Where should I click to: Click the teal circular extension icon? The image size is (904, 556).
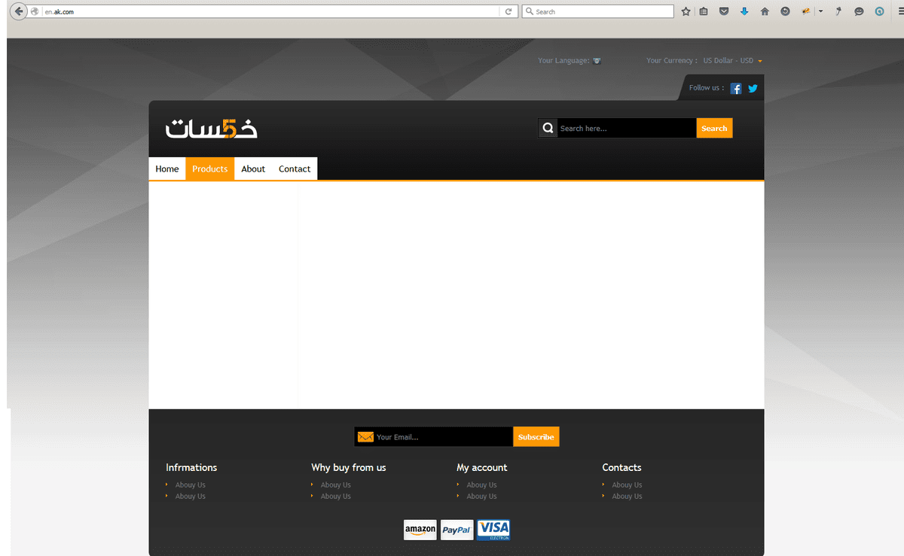879,11
